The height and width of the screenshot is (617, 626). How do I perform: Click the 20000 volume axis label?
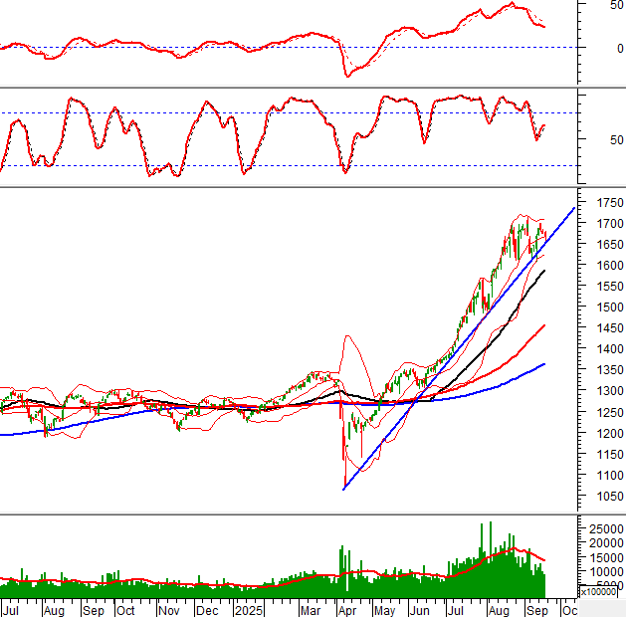tap(606, 543)
